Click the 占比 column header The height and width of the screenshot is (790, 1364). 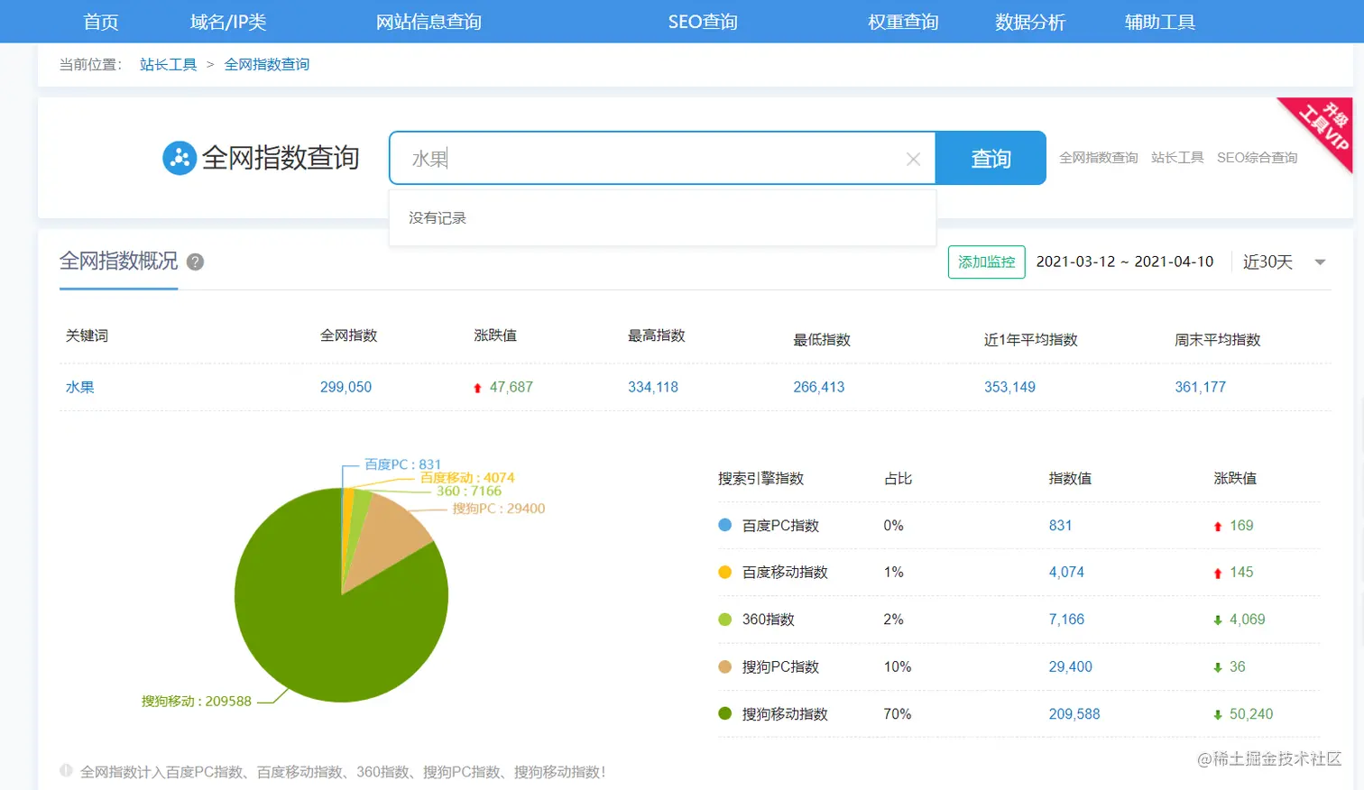click(x=898, y=478)
